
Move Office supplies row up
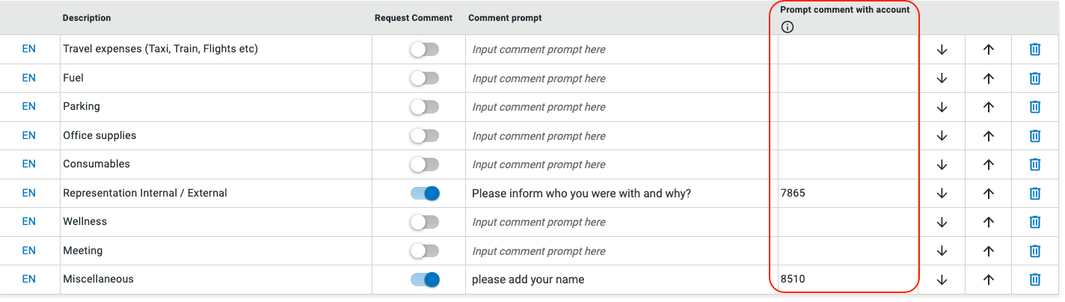pos(989,135)
